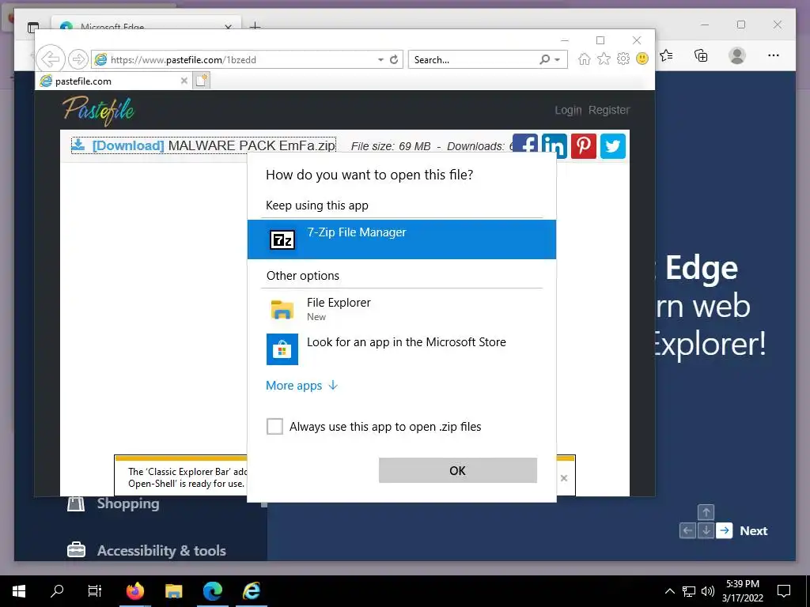Viewport: 810px width, 607px height.
Task: Check Always use this app to open .zip files
Action: coord(274,426)
